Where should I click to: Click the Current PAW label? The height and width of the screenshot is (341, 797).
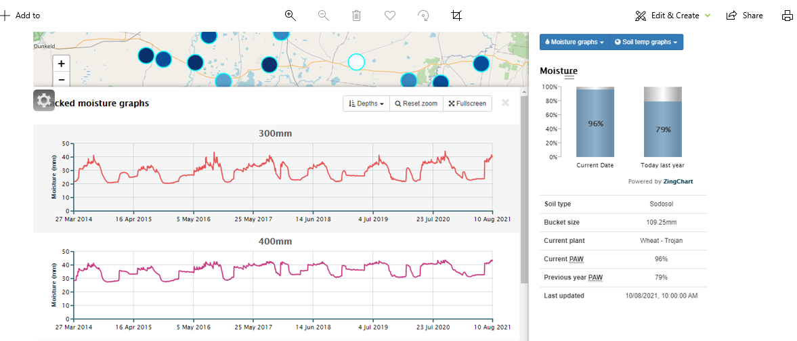[563, 259]
